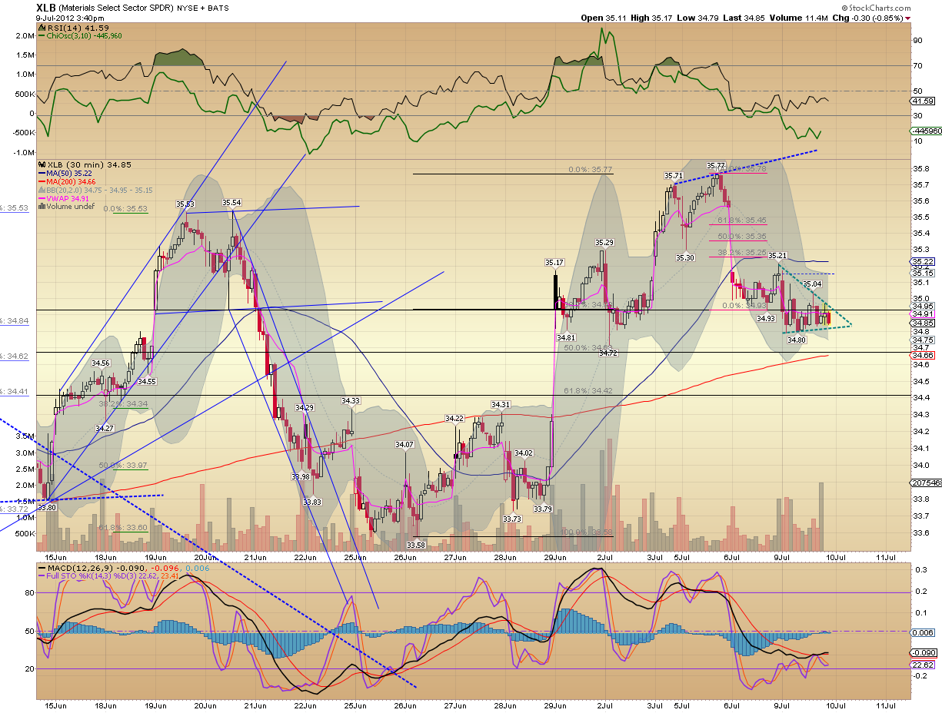Click the red down arrow after Chg

[x=908, y=18]
